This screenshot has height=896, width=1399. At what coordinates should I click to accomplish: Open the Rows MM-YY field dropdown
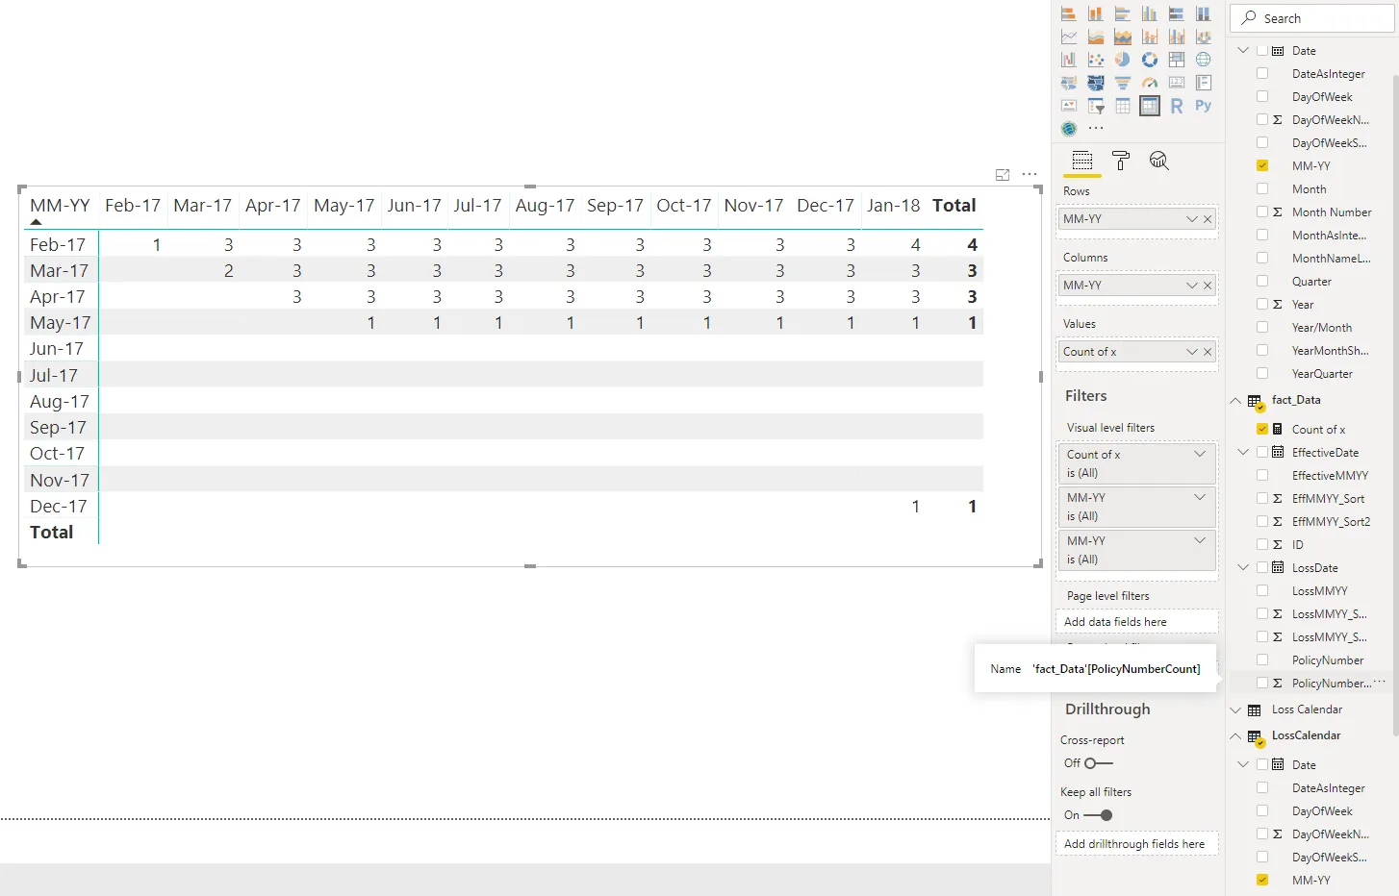pyautogui.click(x=1192, y=219)
